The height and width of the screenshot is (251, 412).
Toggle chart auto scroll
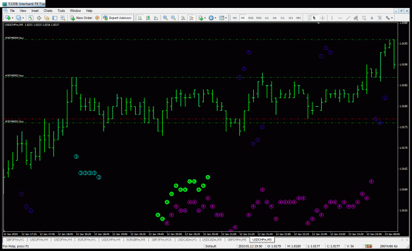click(x=183, y=18)
